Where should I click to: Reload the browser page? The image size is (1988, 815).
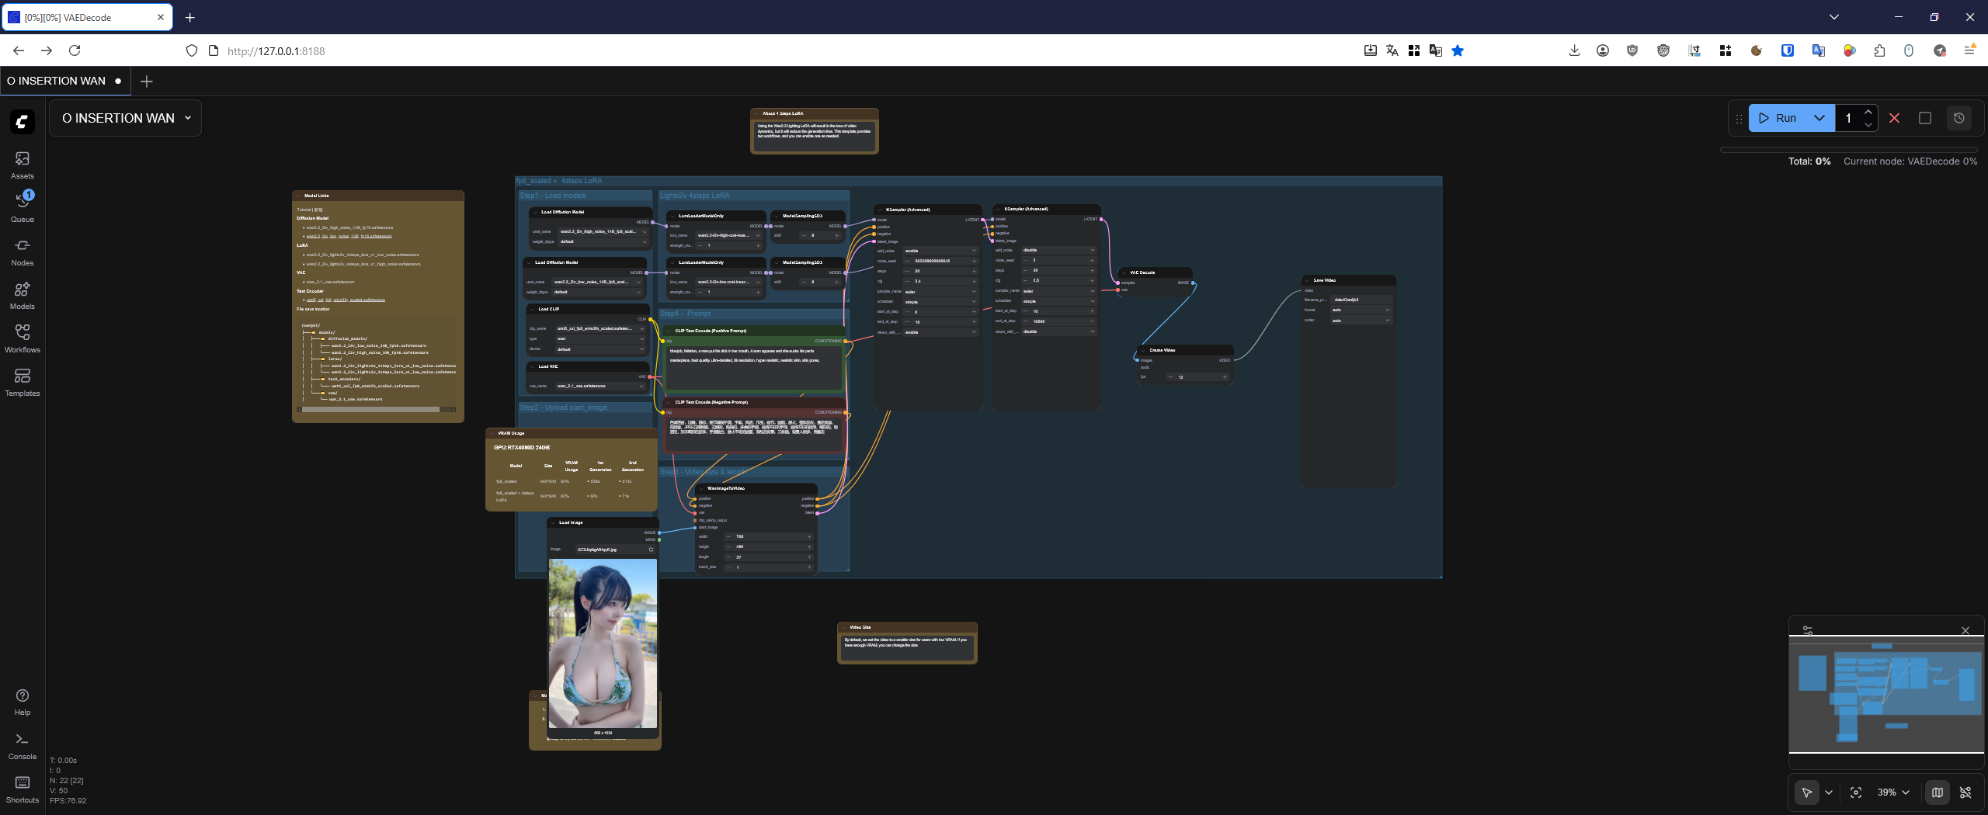point(75,50)
